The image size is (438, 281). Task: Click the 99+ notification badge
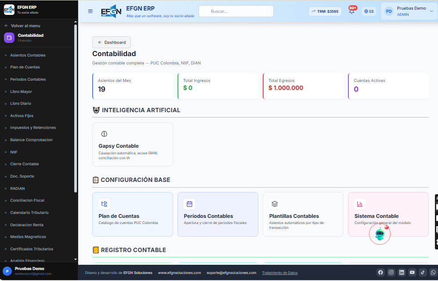[353, 8]
